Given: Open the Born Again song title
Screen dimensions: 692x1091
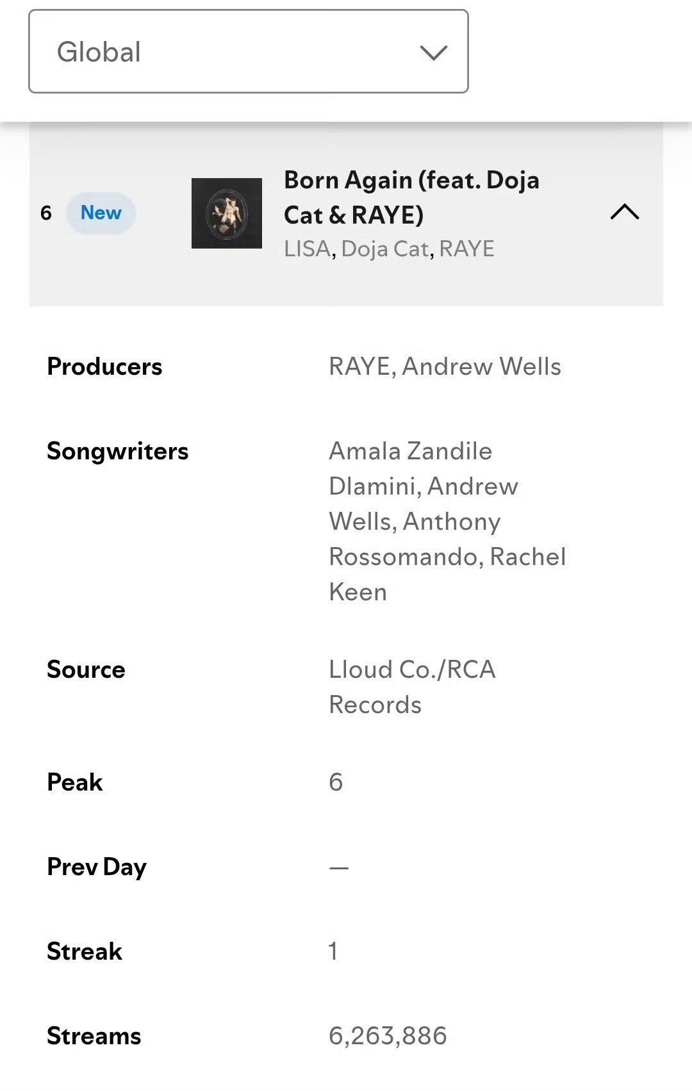Looking at the screenshot, I should (x=411, y=197).
